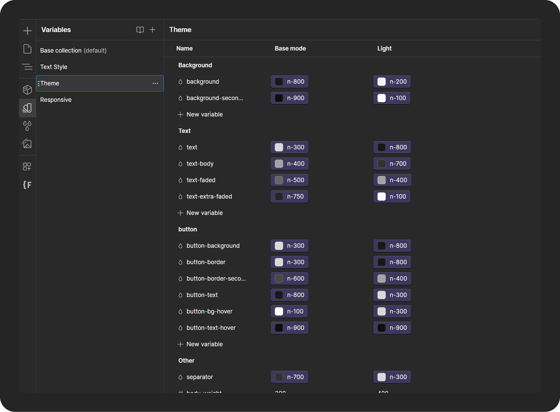
Task: Open text-body Light value n-700
Action: point(392,164)
